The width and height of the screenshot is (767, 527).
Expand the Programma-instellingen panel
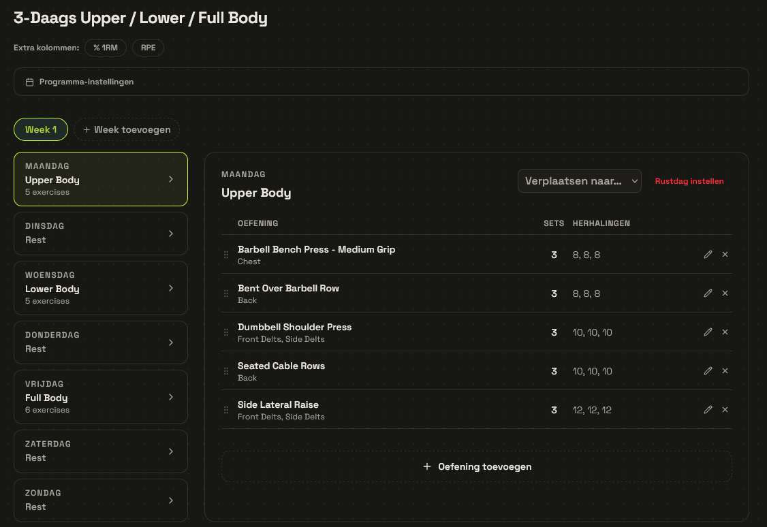(x=381, y=82)
